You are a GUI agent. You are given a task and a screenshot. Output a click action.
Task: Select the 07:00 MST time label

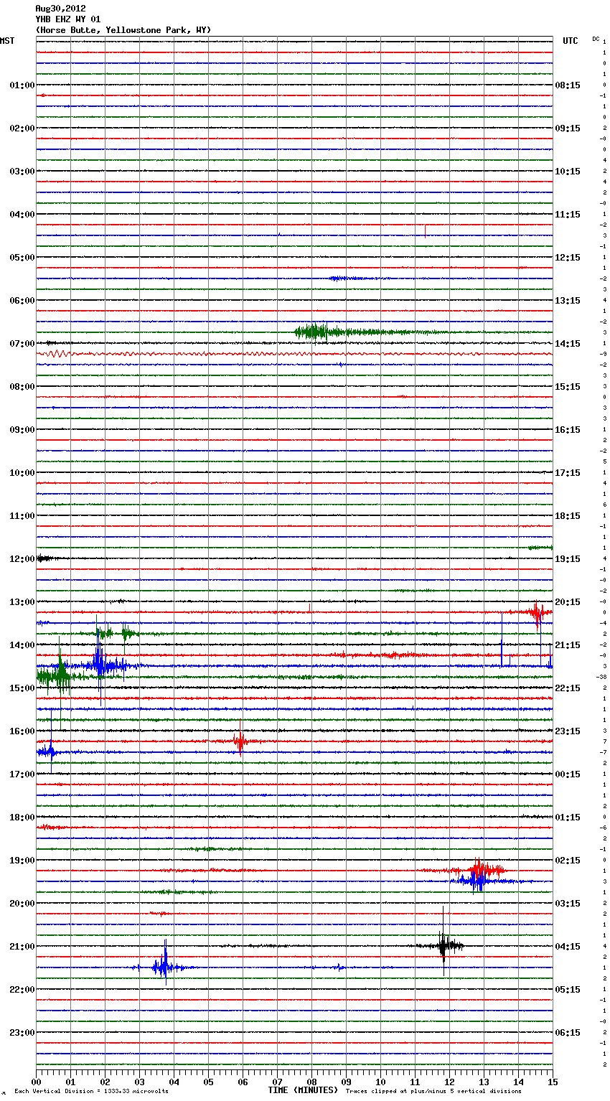22,344
